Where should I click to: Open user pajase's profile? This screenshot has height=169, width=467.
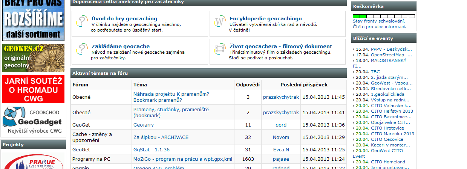(281, 159)
